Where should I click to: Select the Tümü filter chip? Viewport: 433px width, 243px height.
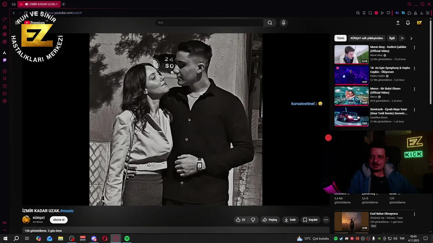point(340,38)
